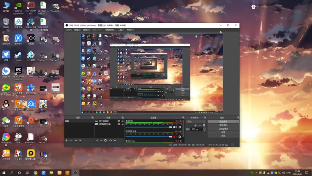The image size is (312, 176).
Task: Open the Epic Games Launcher desktop icon
Action: [18, 74]
